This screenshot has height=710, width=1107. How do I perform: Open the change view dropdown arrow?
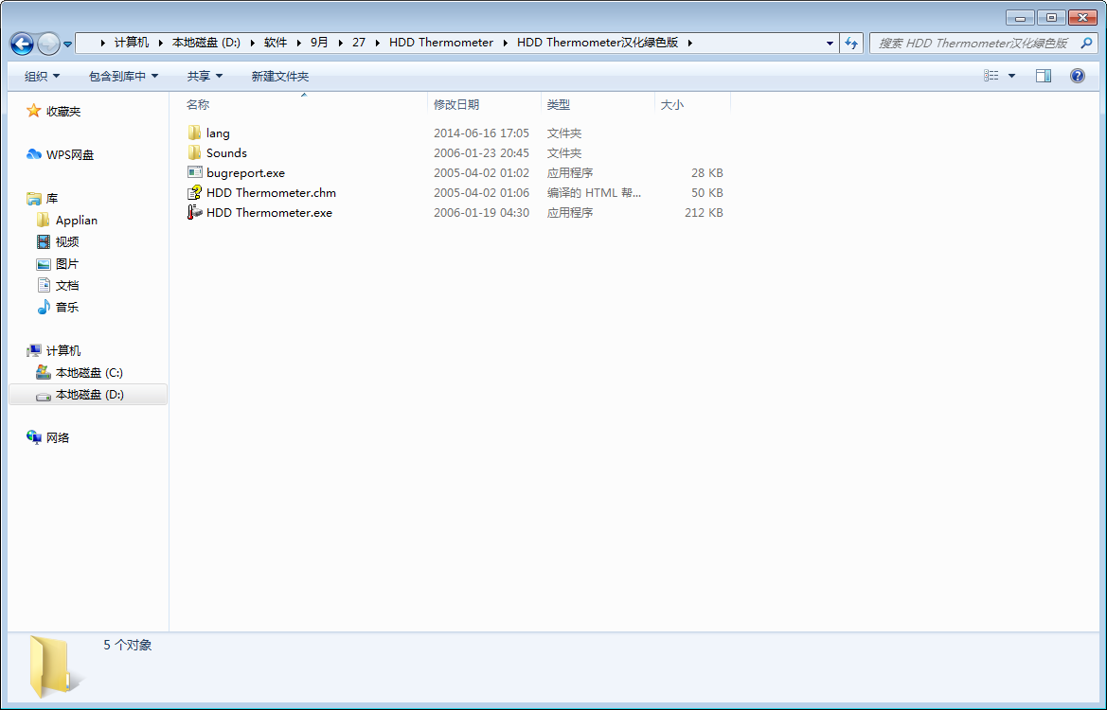tap(1009, 75)
